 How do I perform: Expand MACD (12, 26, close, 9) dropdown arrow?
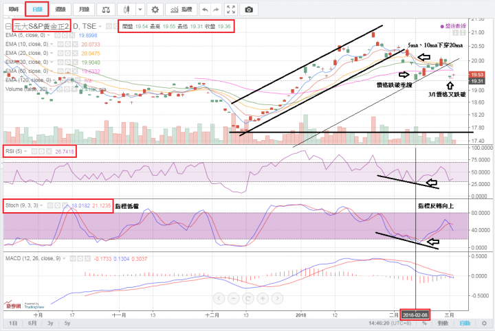coord(64,258)
